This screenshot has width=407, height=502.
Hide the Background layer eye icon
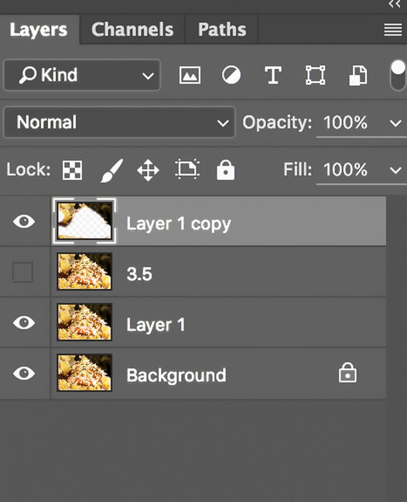(x=24, y=373)
